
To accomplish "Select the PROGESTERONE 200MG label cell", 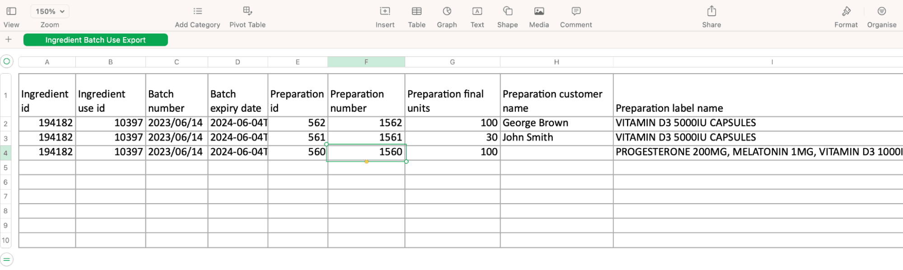I will (758, 153).
